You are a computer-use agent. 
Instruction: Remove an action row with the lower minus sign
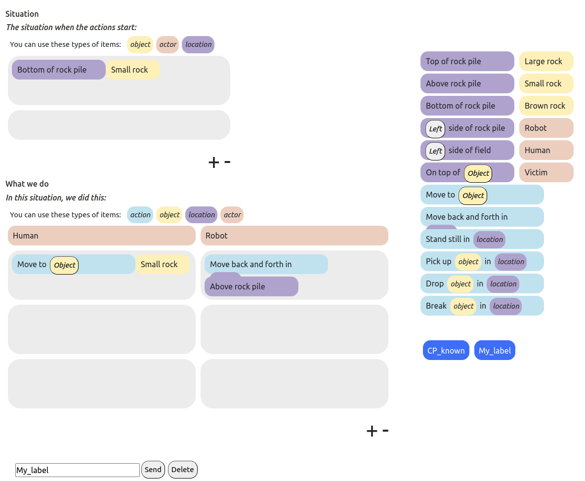click(386, 431)
